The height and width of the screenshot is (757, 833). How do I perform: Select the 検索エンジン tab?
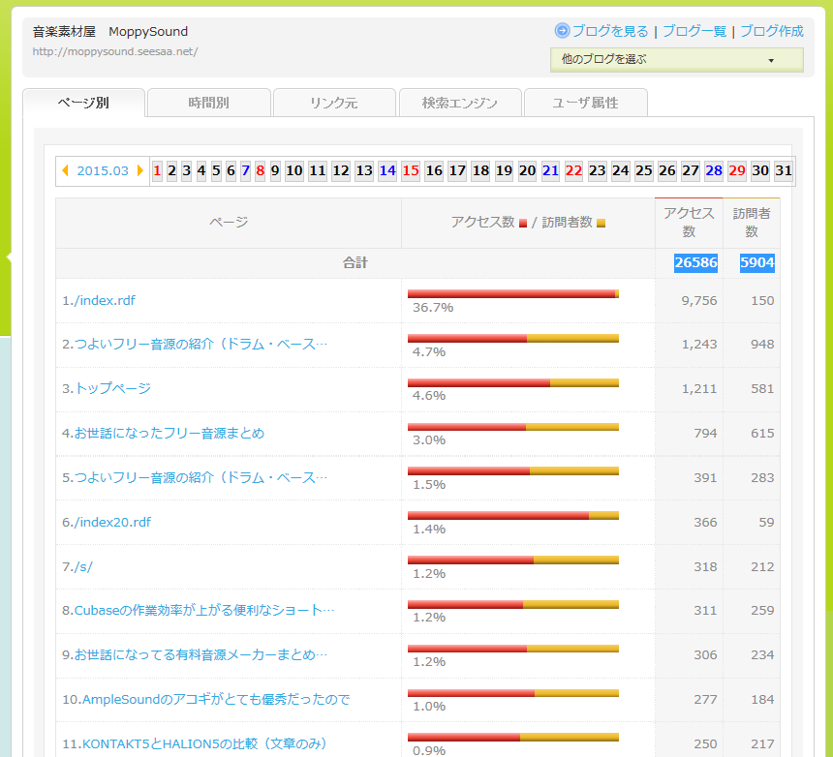[459, 103]
